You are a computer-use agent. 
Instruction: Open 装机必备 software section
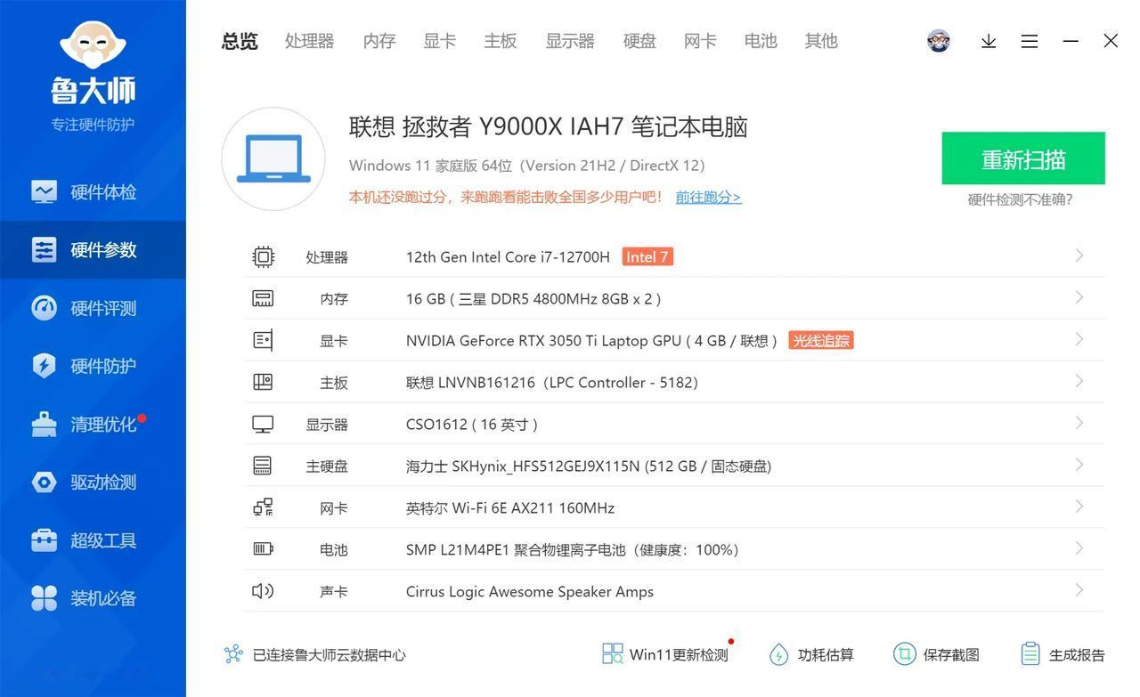93,597
